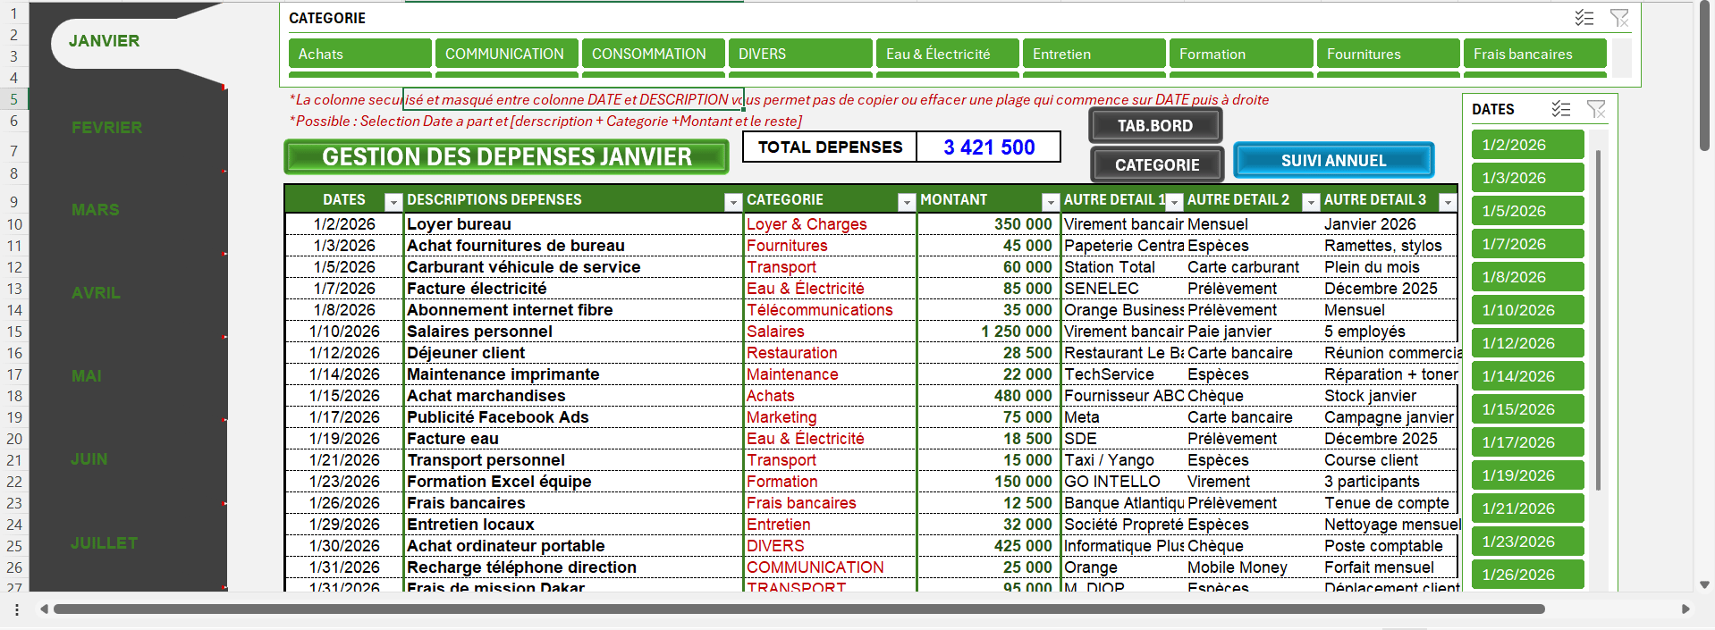This screenshot has width=1715, height=630.
Task: Click the down arrow of the vertical scrollbar
Action: coord(1704,585)
